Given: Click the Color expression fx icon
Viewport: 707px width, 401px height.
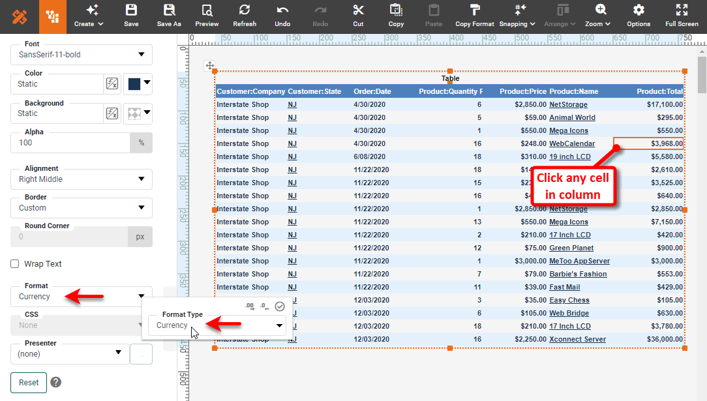Looking at the screenshot, I should point(112,83).
